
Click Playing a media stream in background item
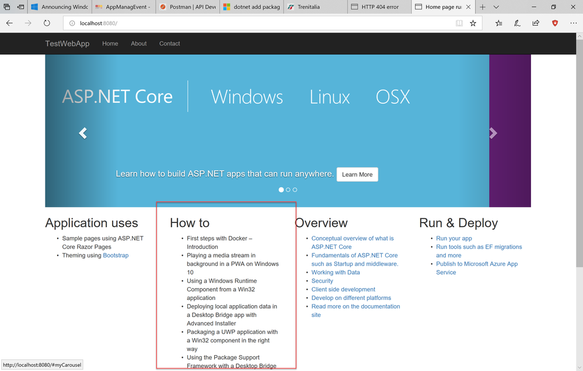point(233,264)
